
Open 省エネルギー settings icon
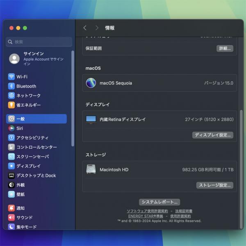coord(11,105)
